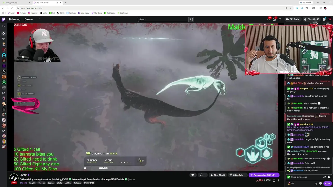Open the notification options chevron beside the bell

[205, 175]
